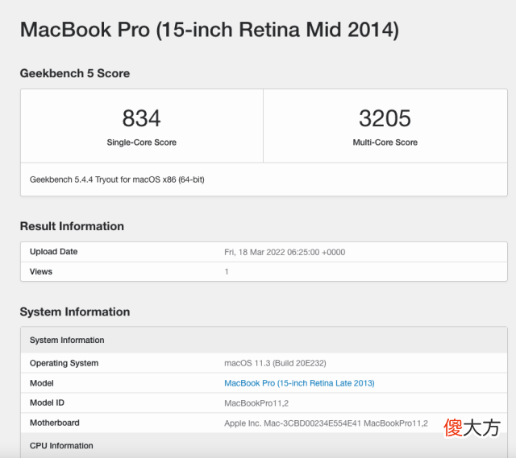Screen dimensions: 516x458
Task: Click the Model ID row label
Action: tap(47, 402)
